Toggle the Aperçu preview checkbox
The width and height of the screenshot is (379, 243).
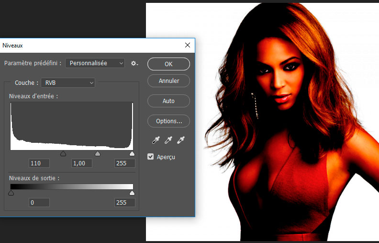(151, 157)
